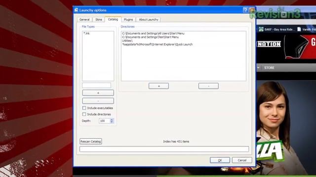Click the Launchy icon in title bar

point(76,10)
